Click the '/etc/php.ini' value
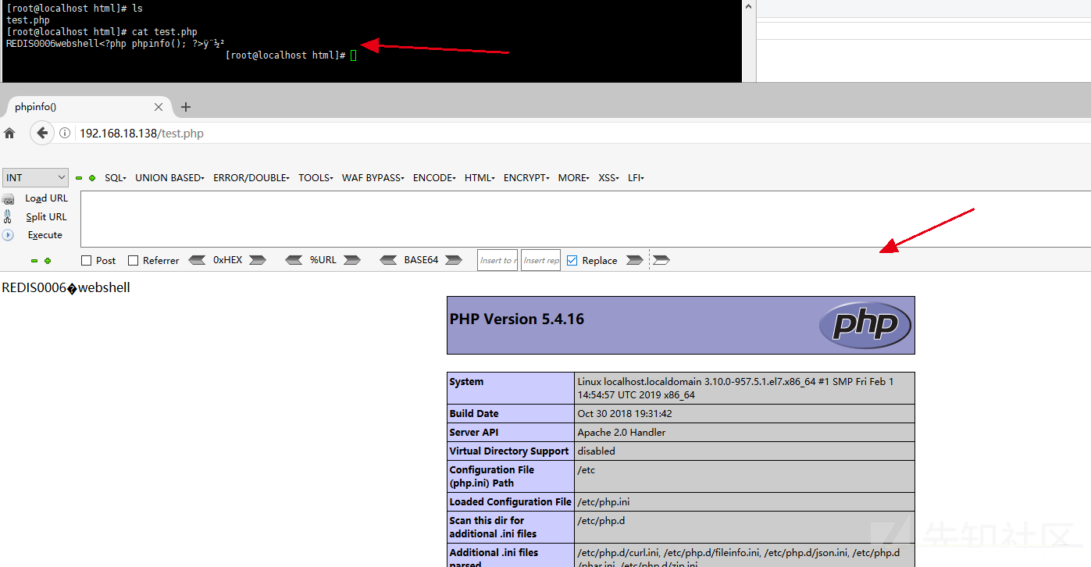Screen dimensions: 1091x567 pyautogui.click(x=604, y=502)
